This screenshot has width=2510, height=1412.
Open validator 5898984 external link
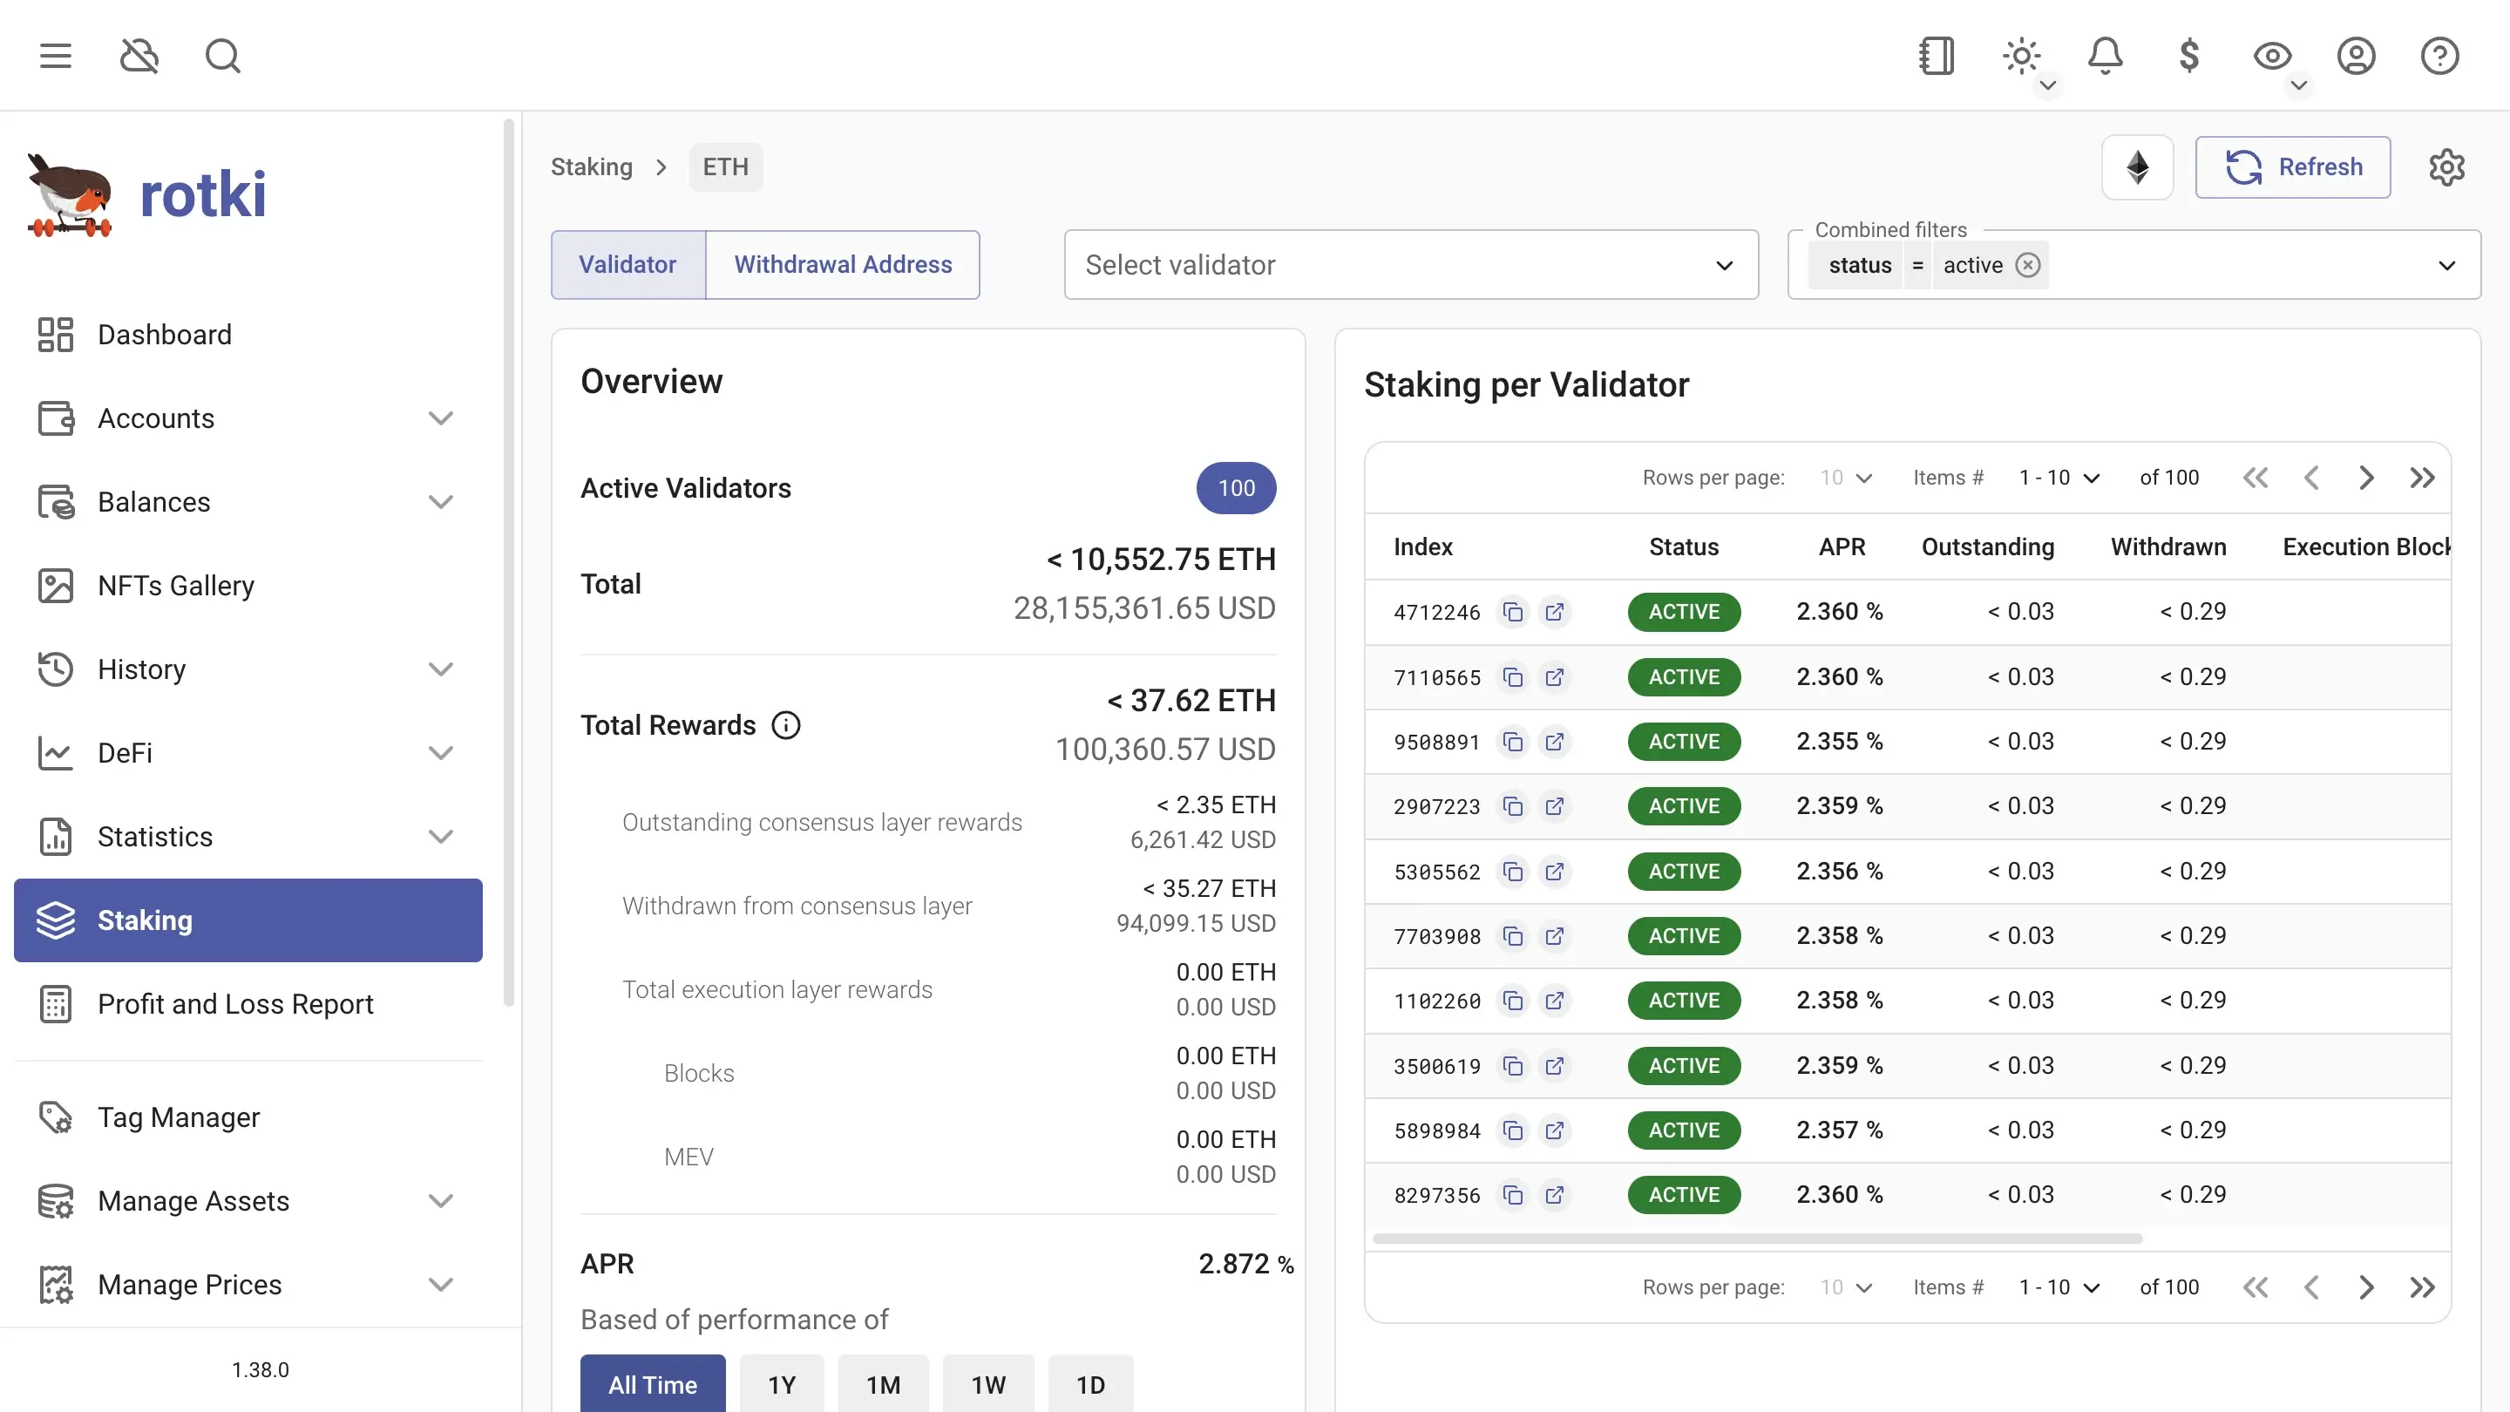[1554, 1130]
